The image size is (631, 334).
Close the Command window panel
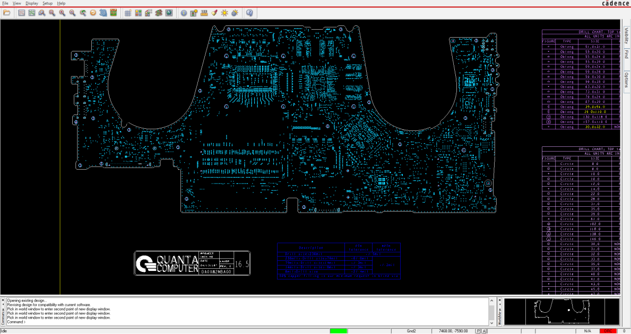pyautogui.click(x=3, y=300)
